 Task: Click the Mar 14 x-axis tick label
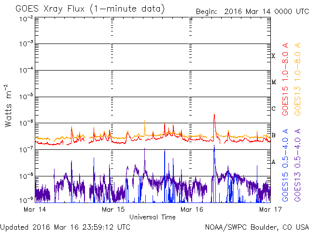coord(33,209)
